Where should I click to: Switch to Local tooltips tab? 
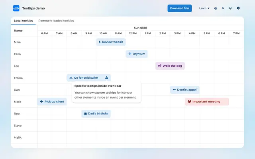pos(23,21)
